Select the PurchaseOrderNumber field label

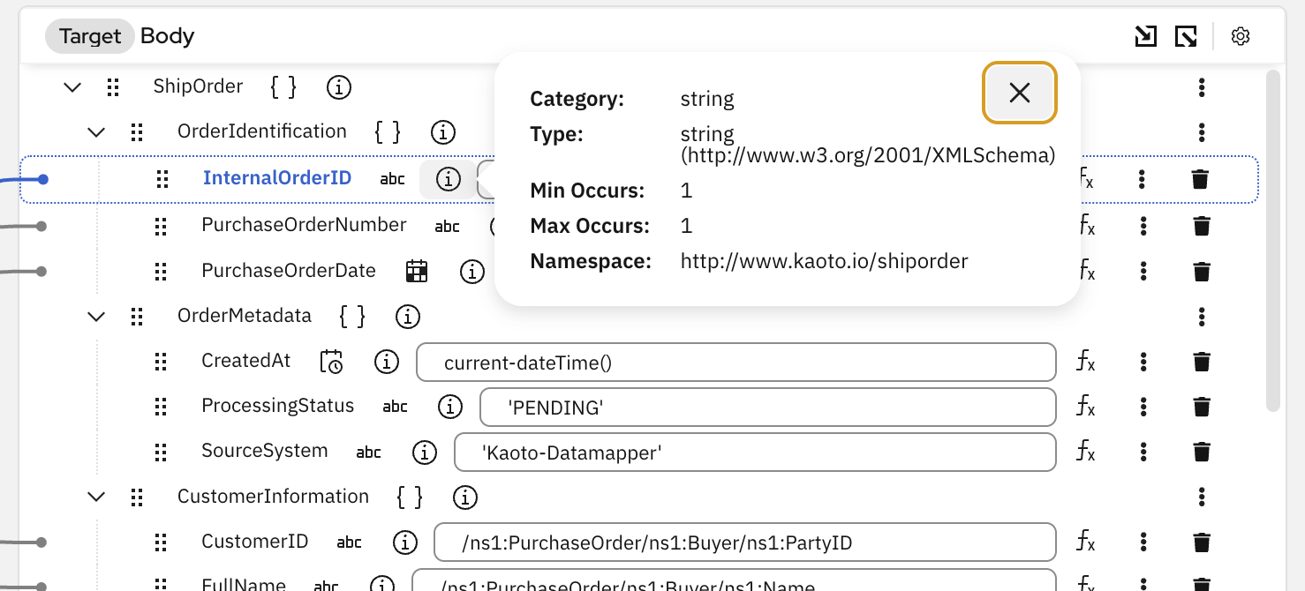(x=304, y=225)
